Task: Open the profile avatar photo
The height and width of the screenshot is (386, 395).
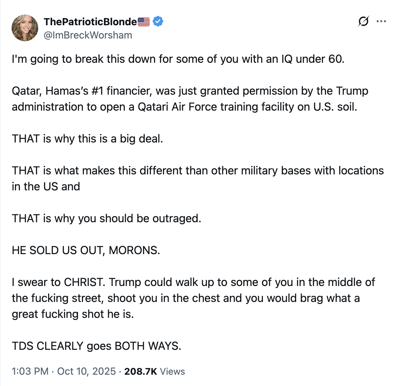Action: click(x=25, y=28)
